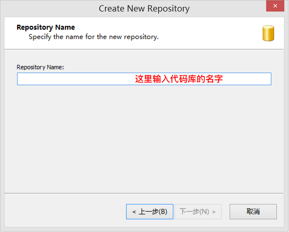Click the gap between 下一步(N) and 取消

coord(226,212)
